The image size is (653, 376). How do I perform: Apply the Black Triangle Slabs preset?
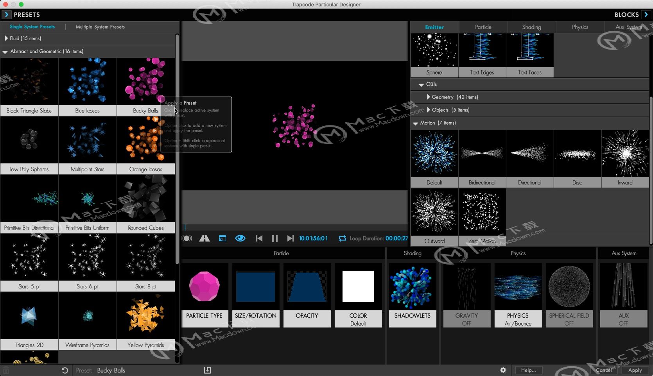point(29,87)
